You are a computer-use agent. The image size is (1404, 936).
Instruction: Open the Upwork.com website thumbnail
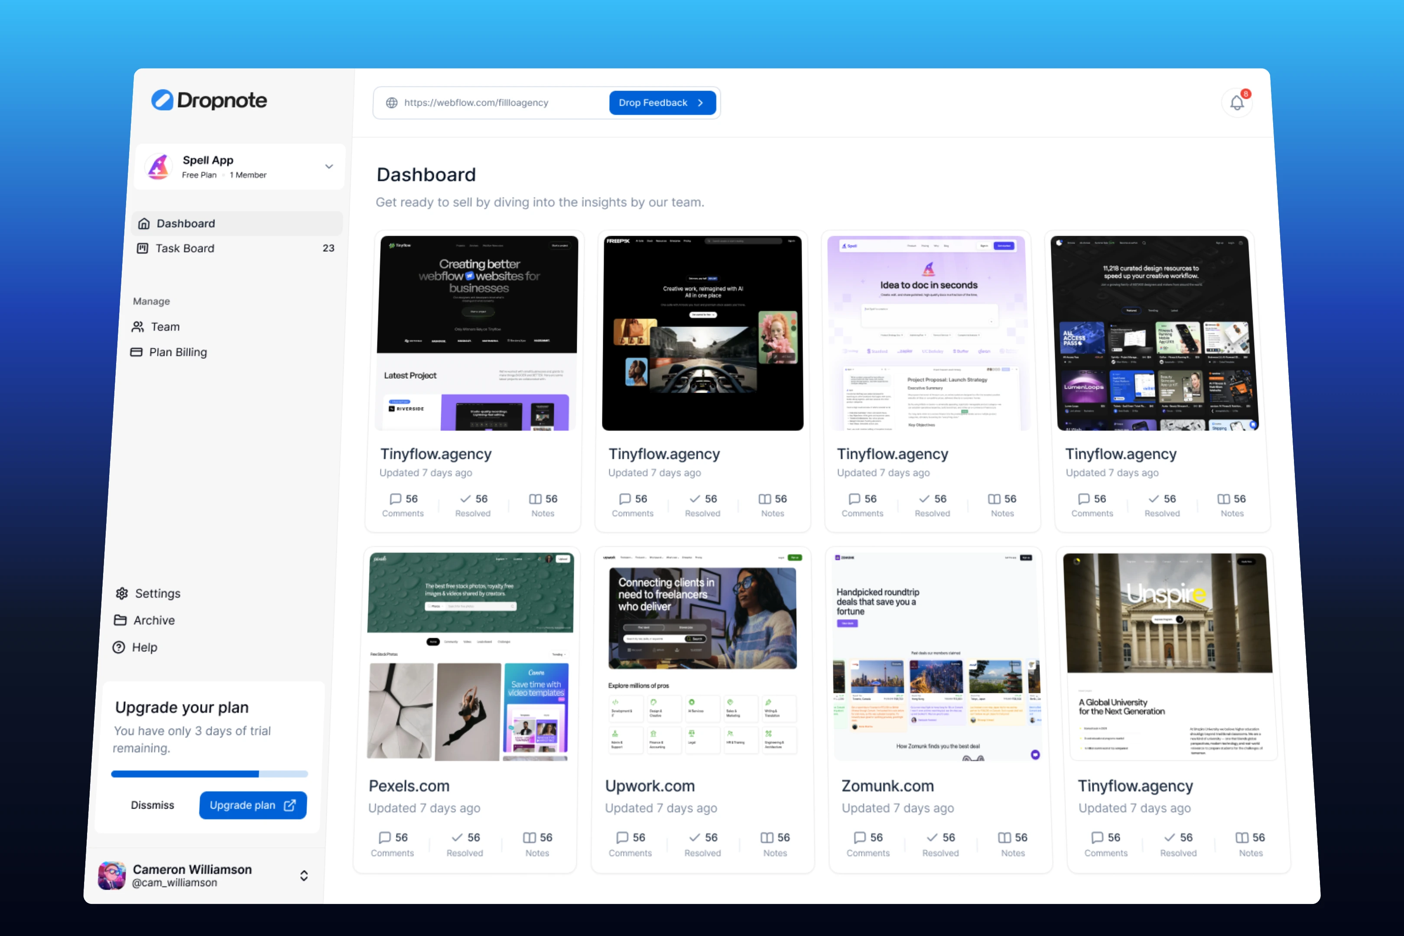coord(702,656)
